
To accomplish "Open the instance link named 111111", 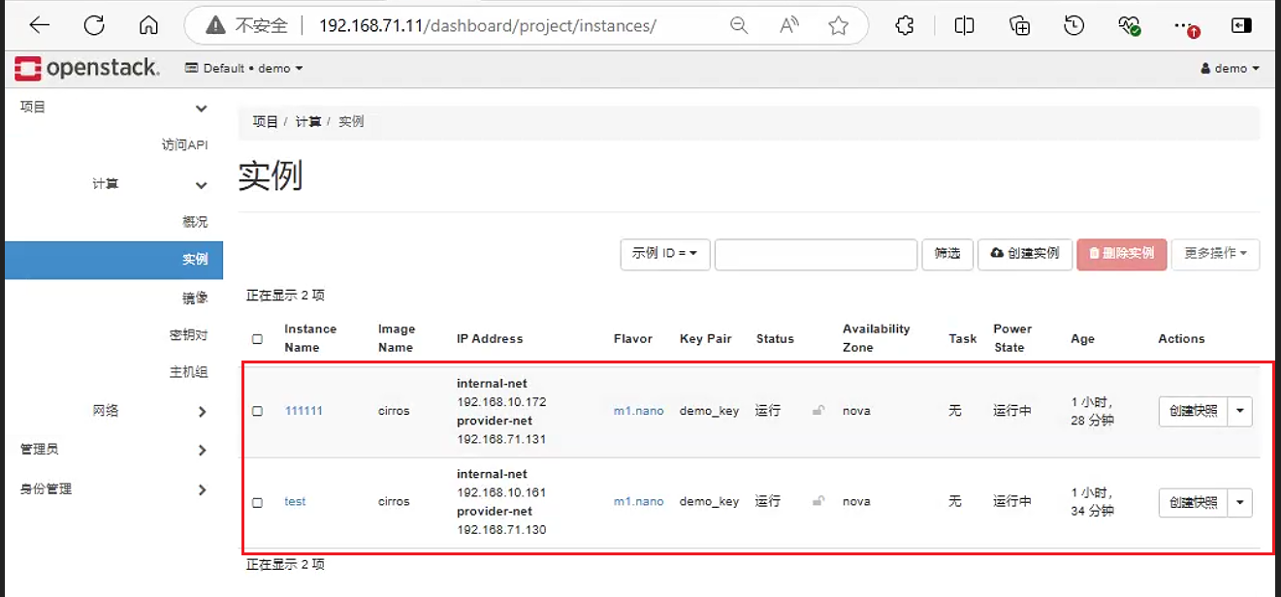I will coord(304,411).
